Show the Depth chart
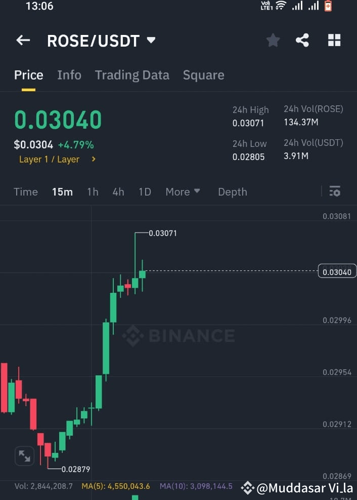357x500 pixels. (233, 192)
